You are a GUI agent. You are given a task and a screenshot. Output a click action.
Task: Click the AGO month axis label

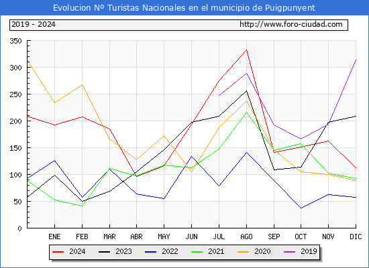coord(246,237)
